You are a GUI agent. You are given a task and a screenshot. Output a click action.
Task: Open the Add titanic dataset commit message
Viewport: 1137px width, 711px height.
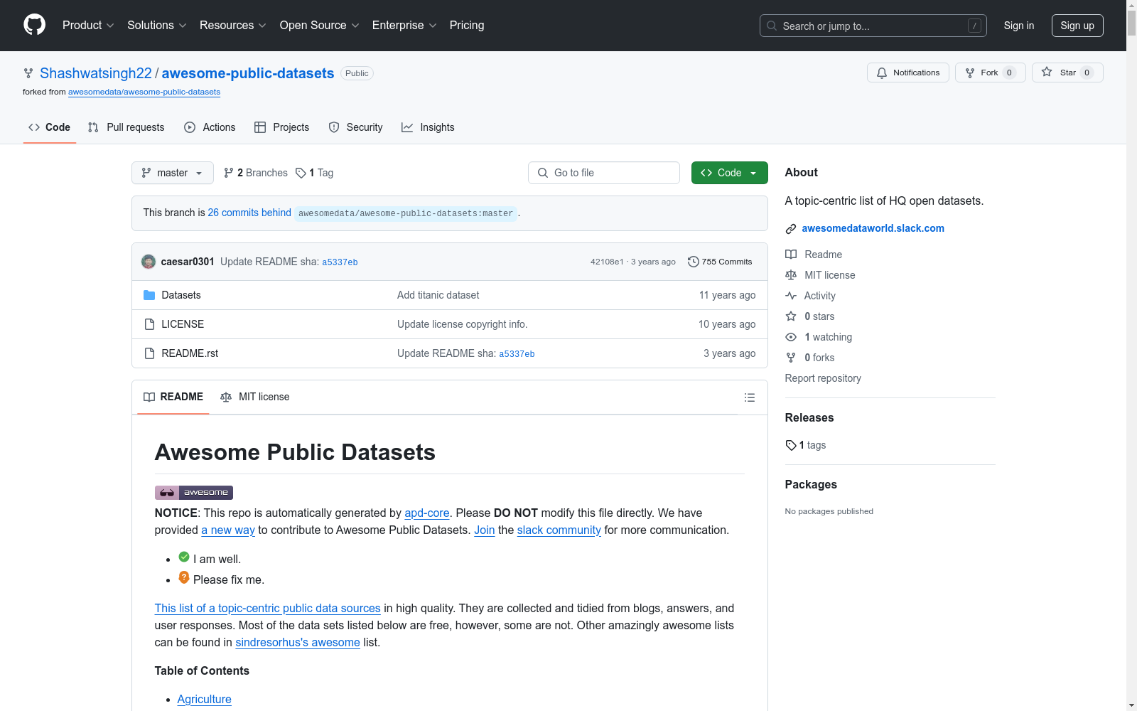coord(438,295)
